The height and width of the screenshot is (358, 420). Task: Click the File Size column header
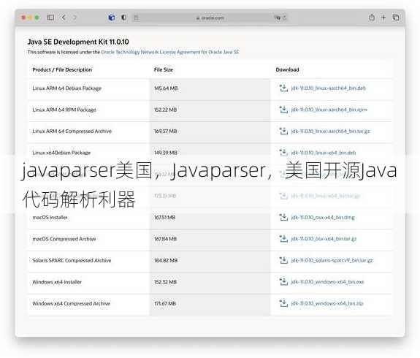pyautogui.click(x=164, y=69)
